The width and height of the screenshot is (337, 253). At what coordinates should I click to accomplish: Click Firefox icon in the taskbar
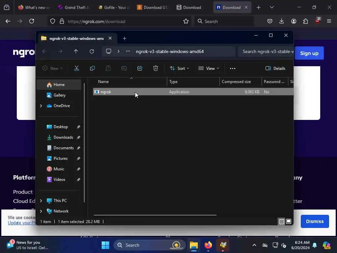[x=208, y=245]
